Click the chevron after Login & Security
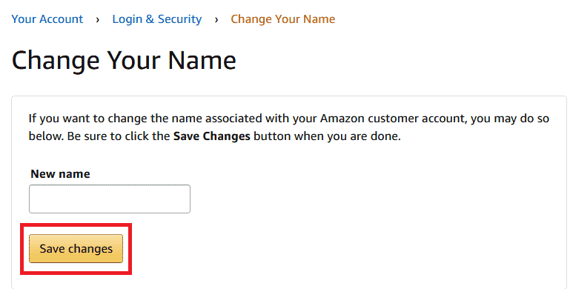The height and width of the screenshot is (289, 573). point(216,20)
